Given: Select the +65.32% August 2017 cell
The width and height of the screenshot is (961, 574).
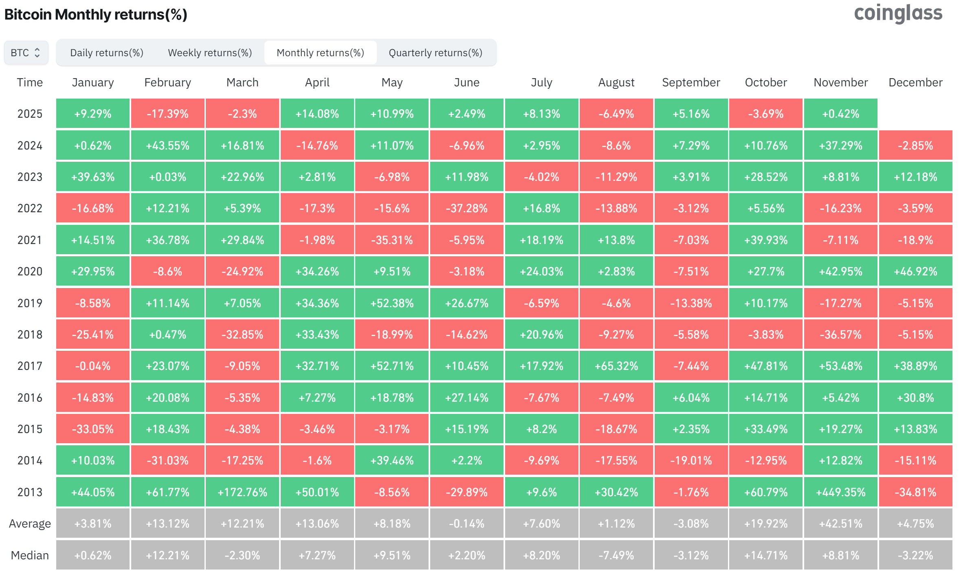Looking at the screenshot, I should coord(616,365).
